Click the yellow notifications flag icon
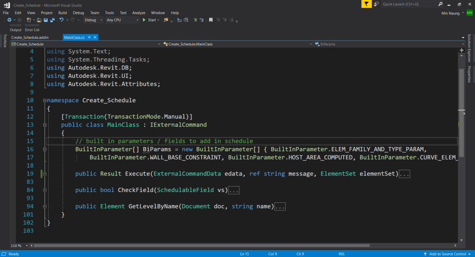 tap(367, 4)
